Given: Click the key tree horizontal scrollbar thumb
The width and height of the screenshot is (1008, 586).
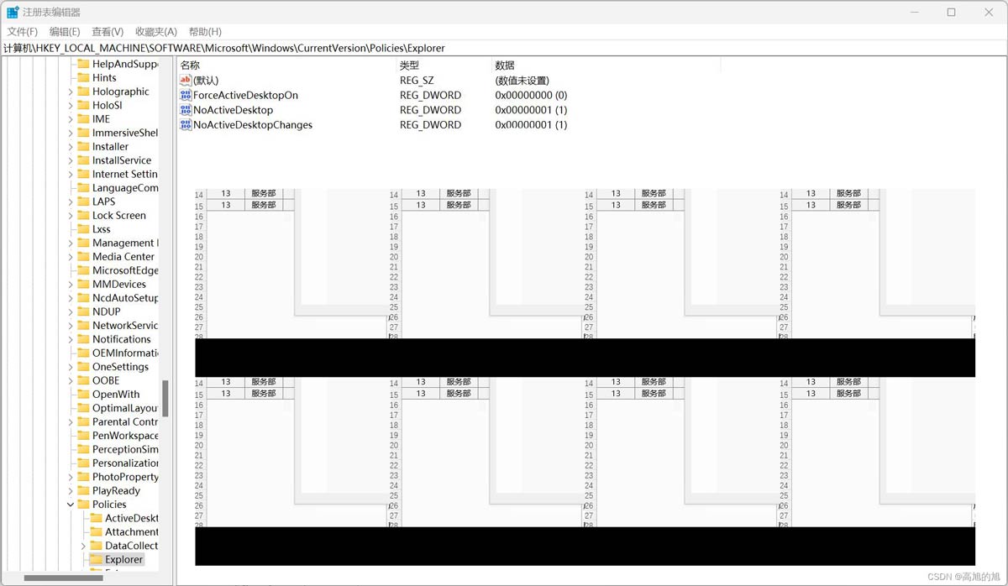Looking at the screenshot, I should [63, 578].
